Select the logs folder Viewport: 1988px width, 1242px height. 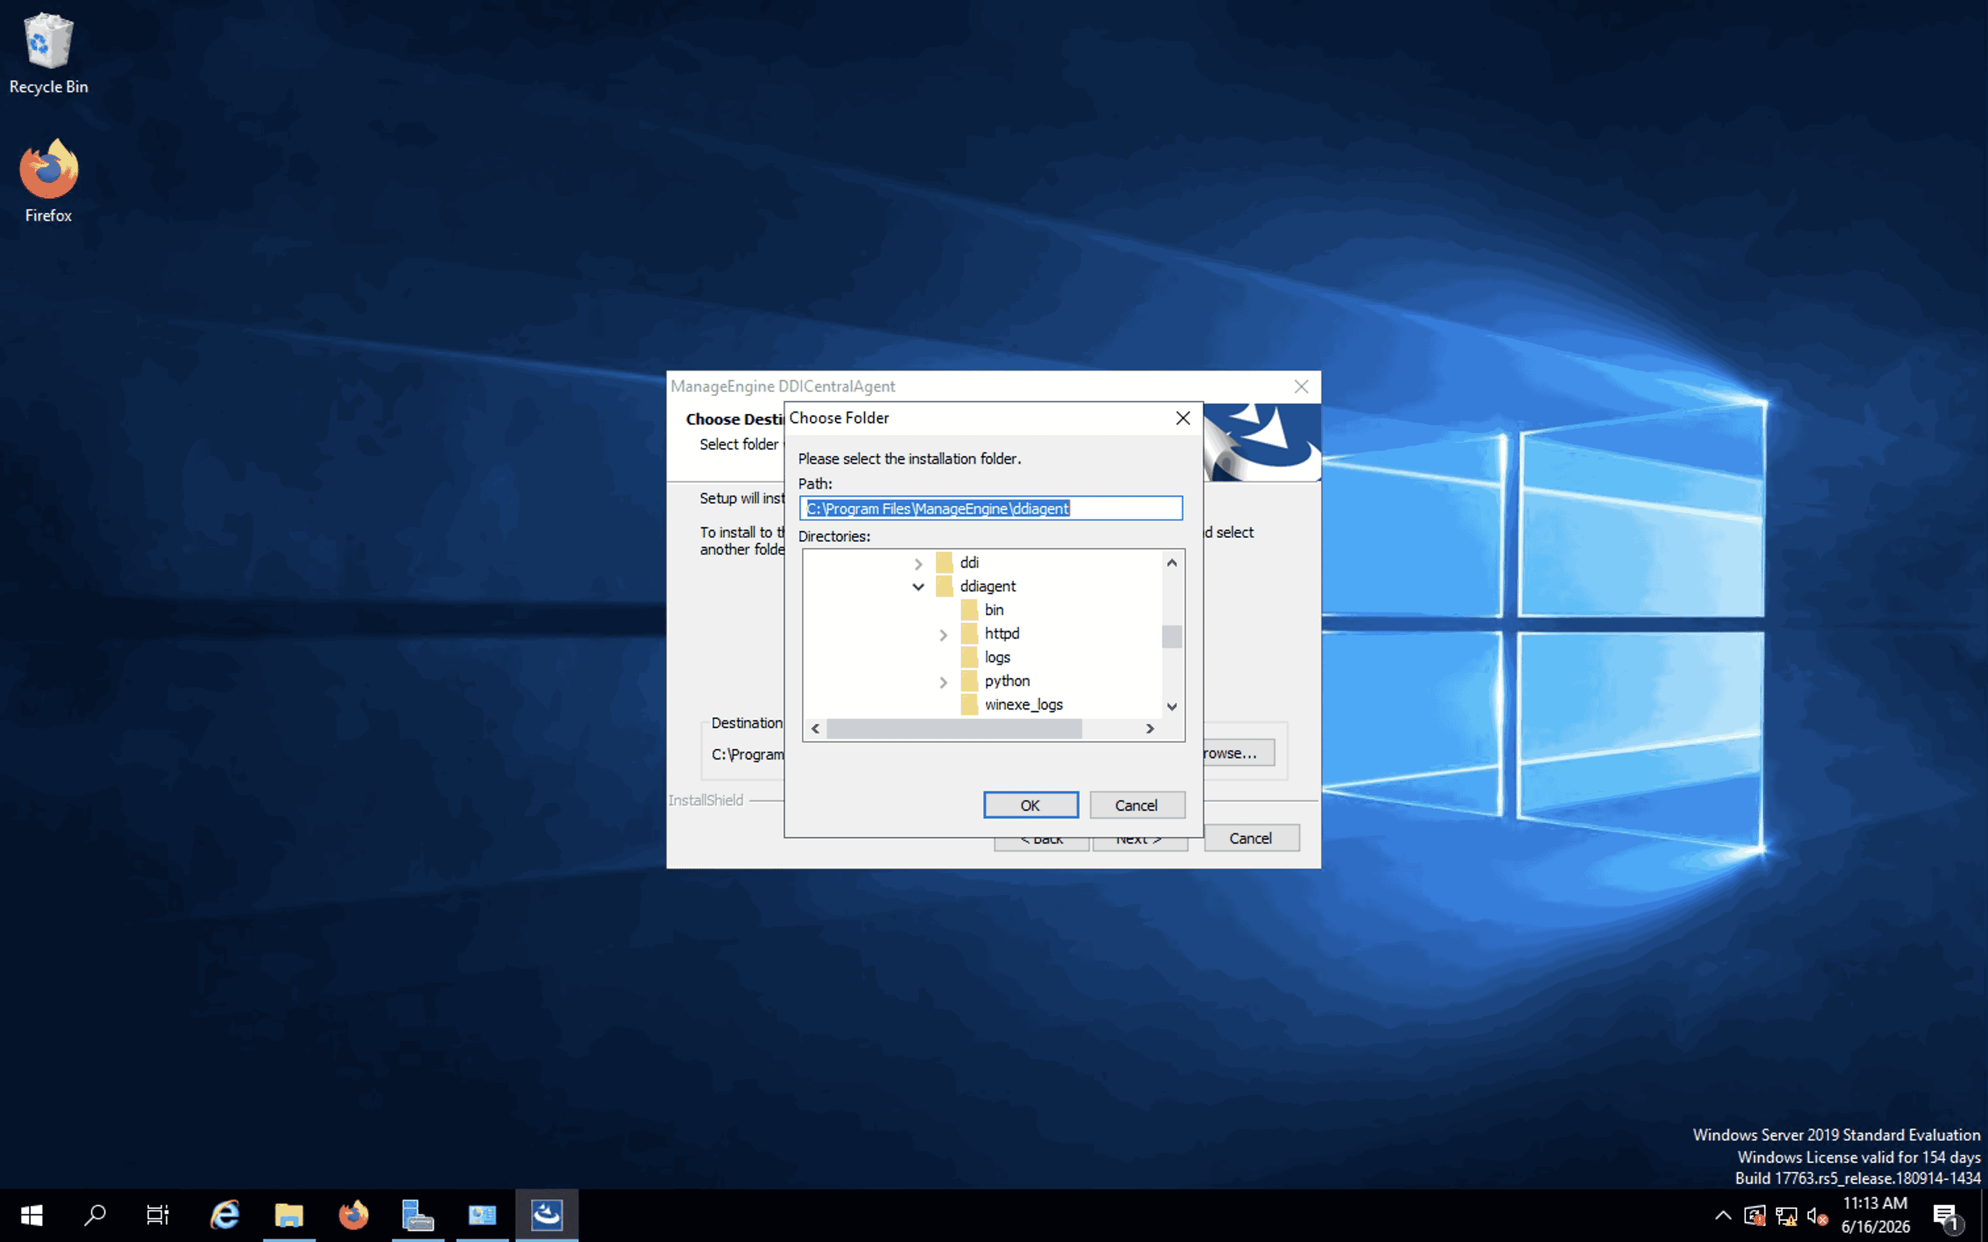click(997, 658)
